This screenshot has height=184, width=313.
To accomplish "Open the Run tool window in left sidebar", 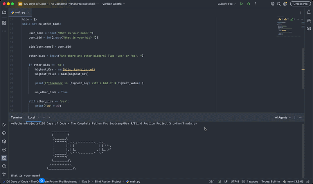I will point(4,125).
